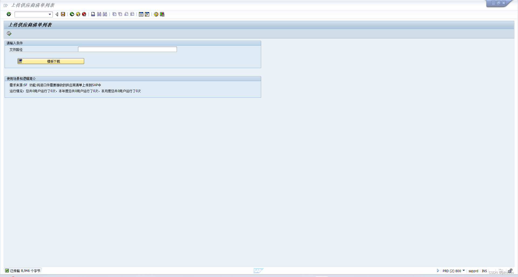
Task: Open the menu icon beside the window title
Action: (6, 5)
